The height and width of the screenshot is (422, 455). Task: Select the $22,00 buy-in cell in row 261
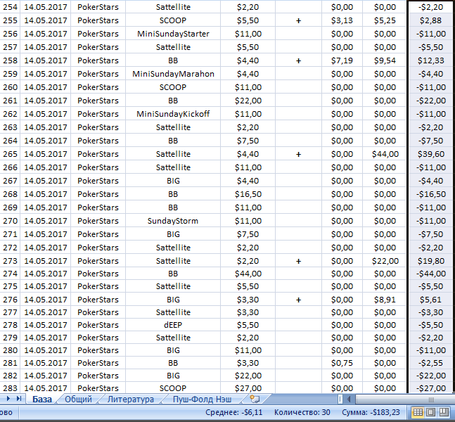point(248,101)
